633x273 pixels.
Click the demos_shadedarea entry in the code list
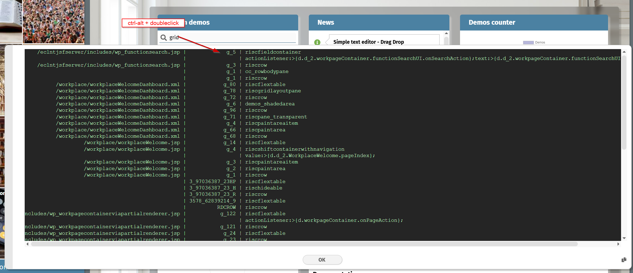coord(270,104)
